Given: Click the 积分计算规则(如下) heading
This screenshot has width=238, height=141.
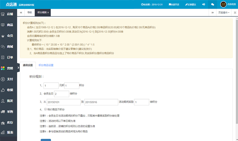Looking at the screenshot, I should point(34,23).
